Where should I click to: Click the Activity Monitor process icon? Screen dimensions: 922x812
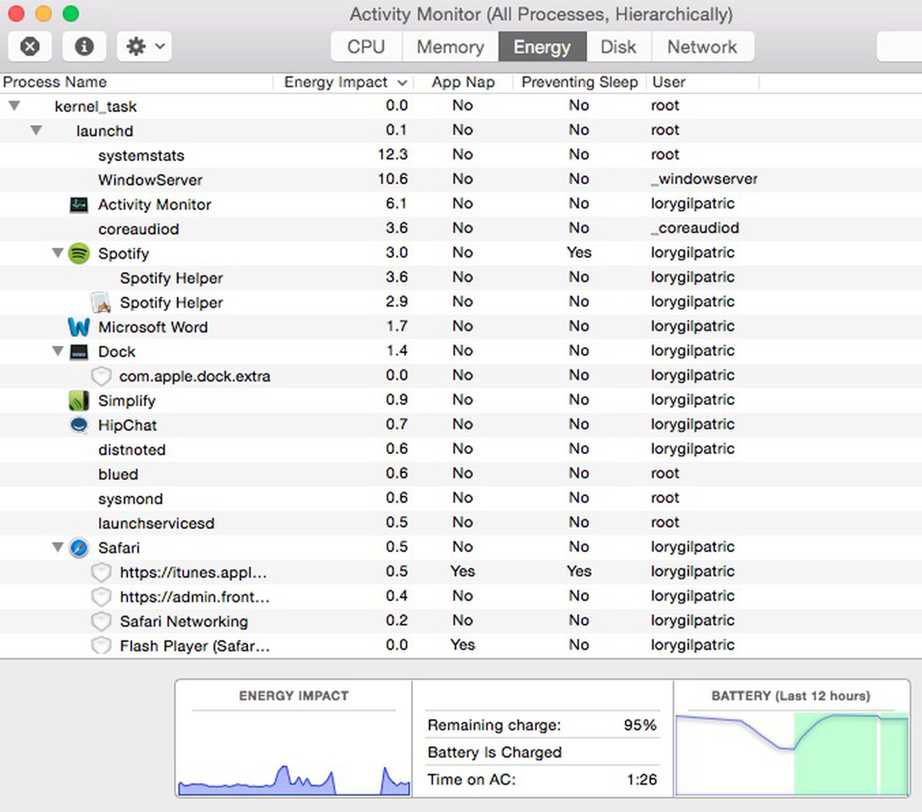point(79,204)
